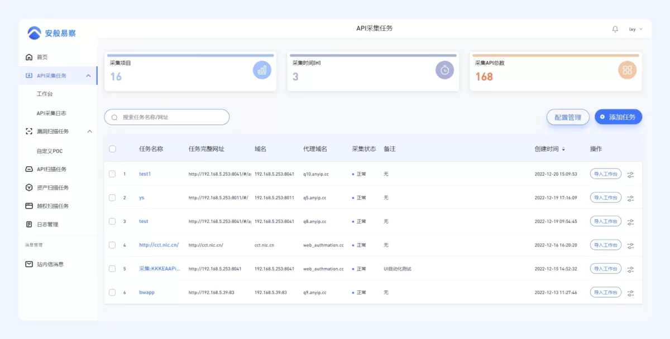Click the UI自动化测试 remark text
670x339 pixels.
point(398,269)
